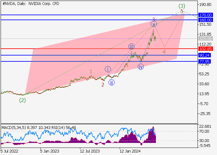The height and width of the screenshot is (155, 217).
Task: Click the 33.60 axis value
Action: (x=204, y=84)
